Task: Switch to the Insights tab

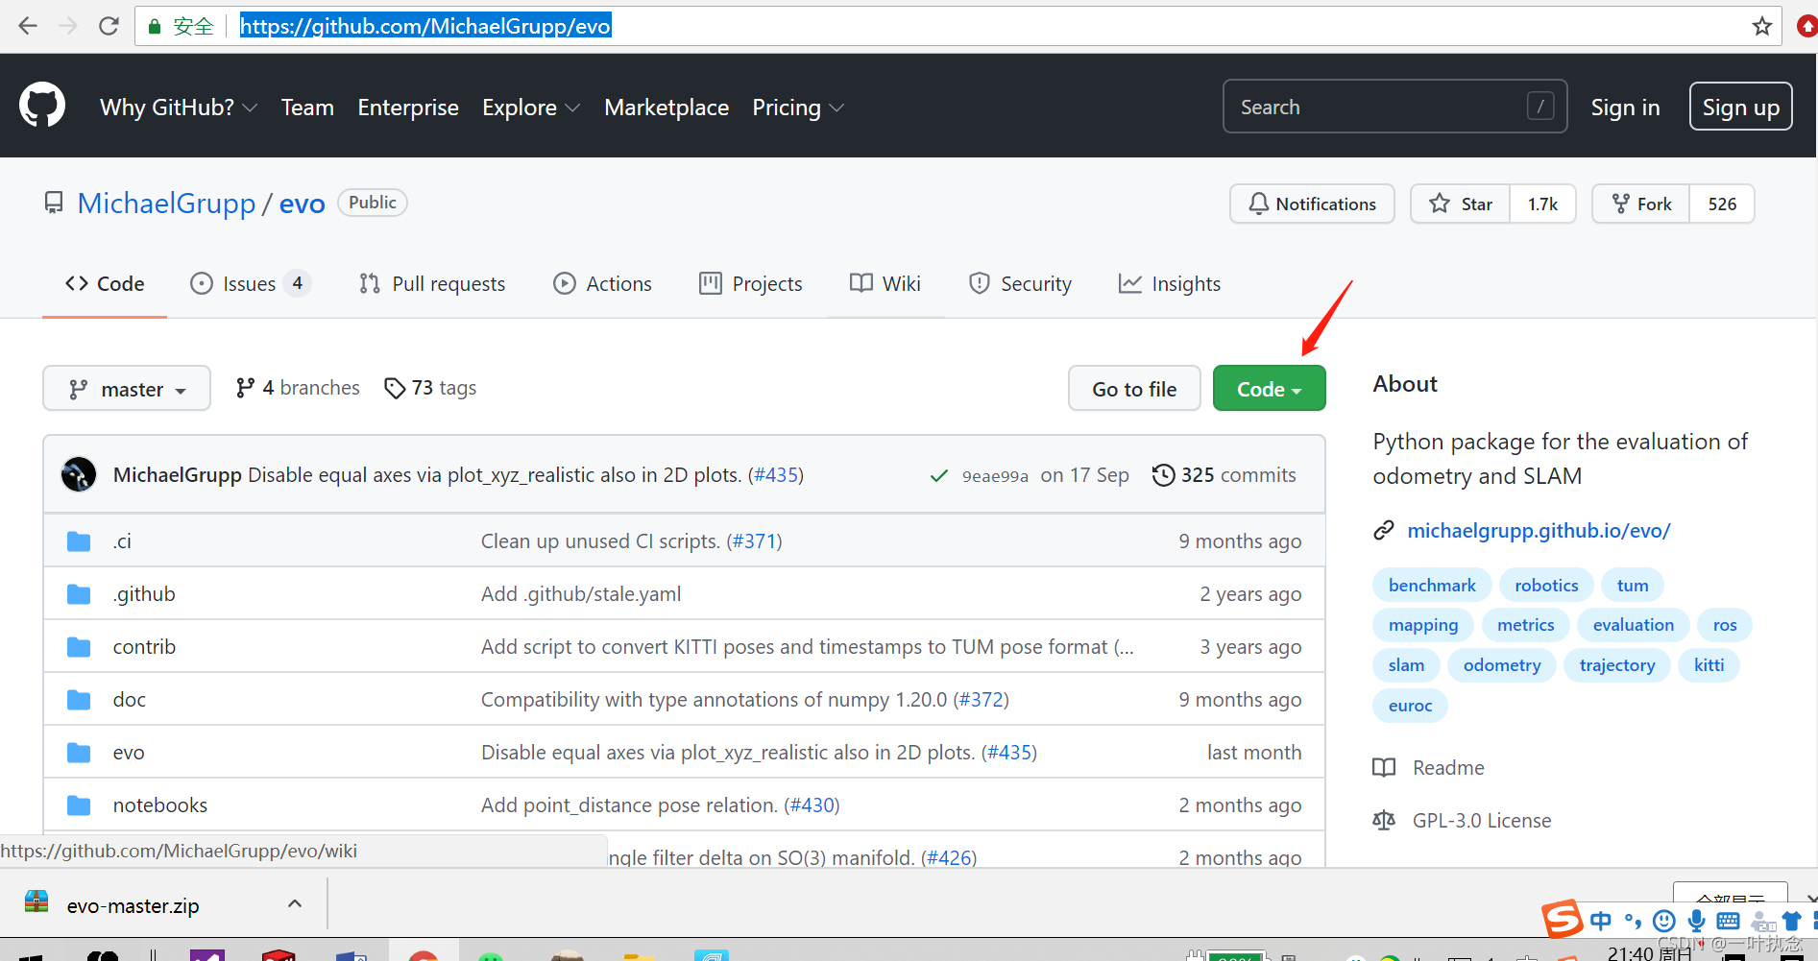Action: point(1170,284)
